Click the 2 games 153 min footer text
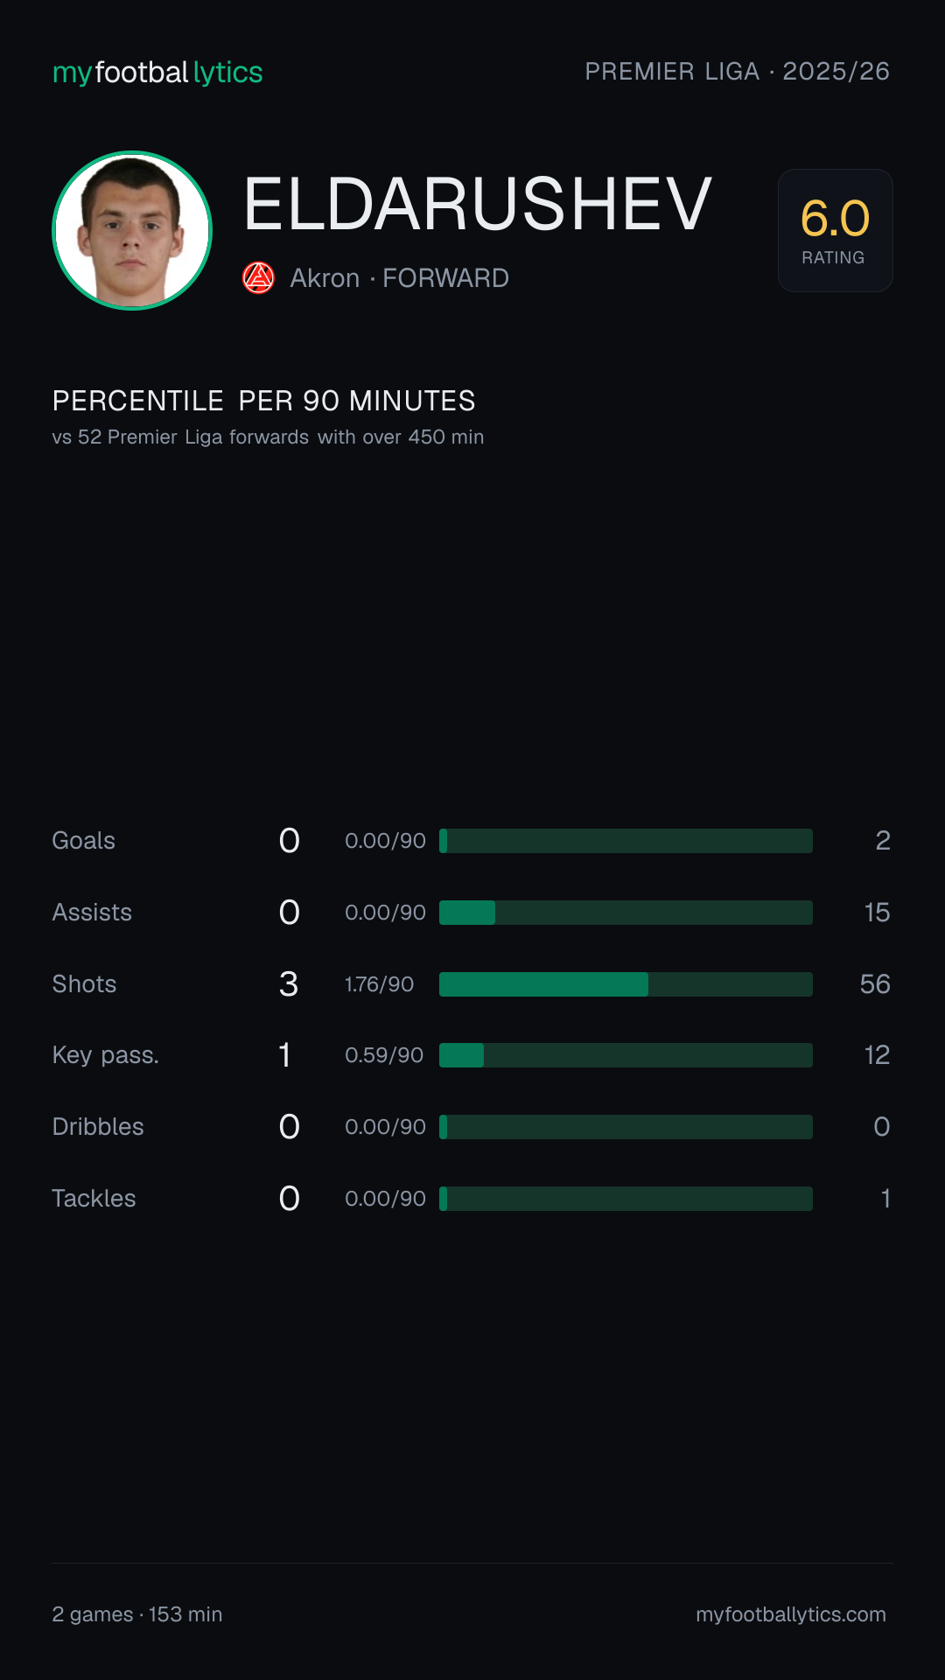The width and height of the screenshot is (945, 1680). 137,1614
